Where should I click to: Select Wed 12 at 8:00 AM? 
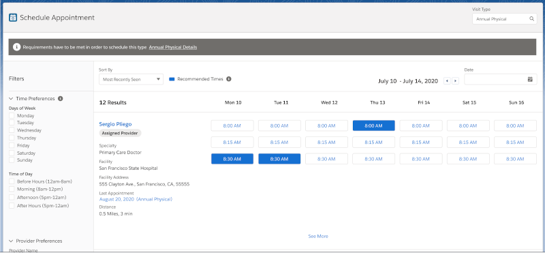[327, 125]
